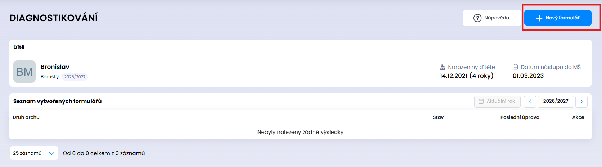This screenshot has height=167, width=602.
Task: Click the Akce column header
Action: (x=578, y=117)
